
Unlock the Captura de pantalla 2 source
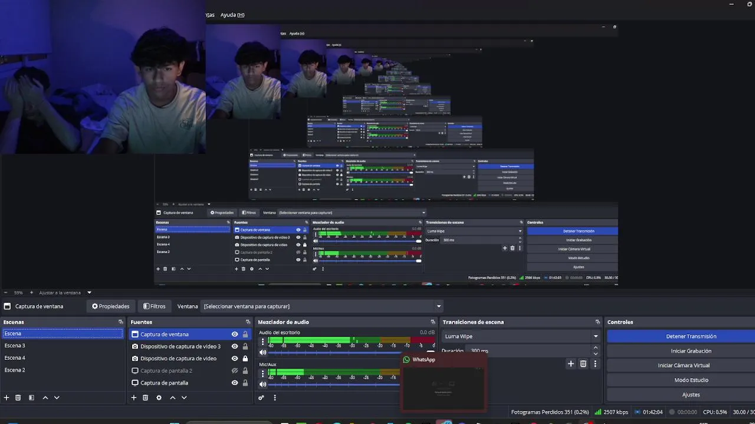click(245, 370)
